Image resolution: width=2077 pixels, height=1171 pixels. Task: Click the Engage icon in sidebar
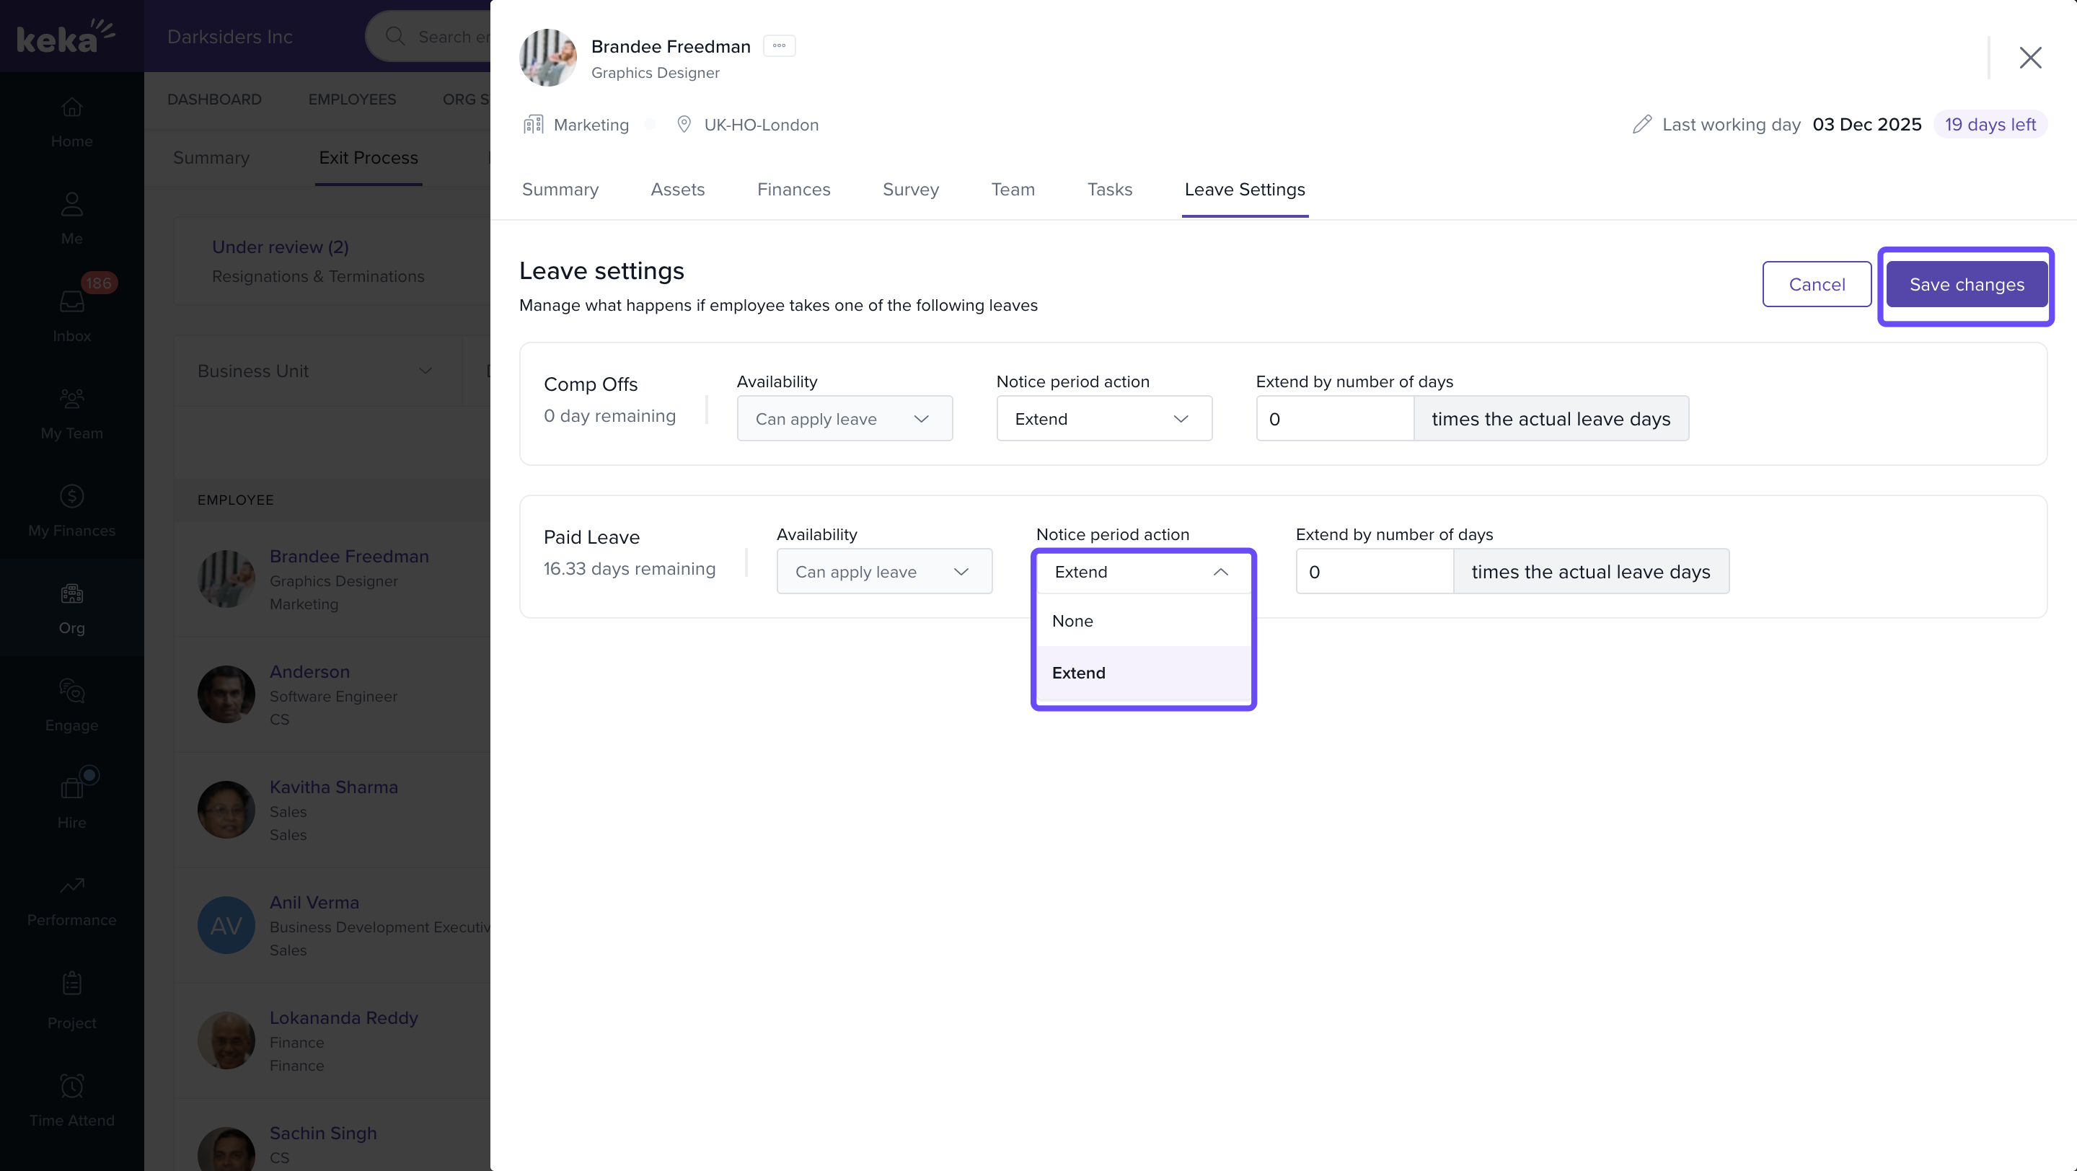[72, 691]
